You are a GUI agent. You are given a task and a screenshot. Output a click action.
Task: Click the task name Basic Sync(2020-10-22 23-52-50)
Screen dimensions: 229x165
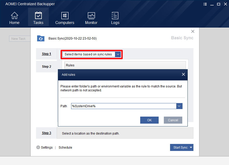(x=73, y=38)
